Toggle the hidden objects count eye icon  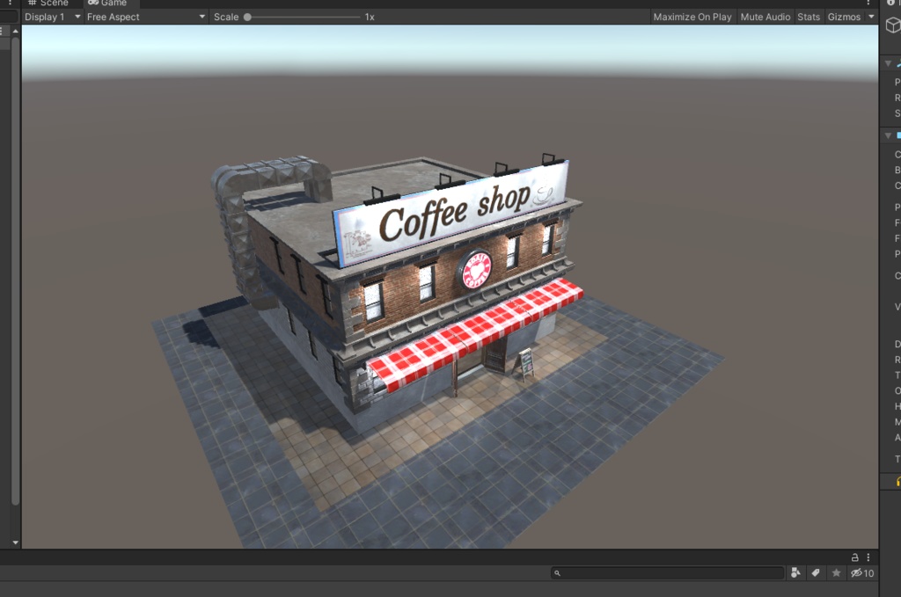[x=855, y=572]
